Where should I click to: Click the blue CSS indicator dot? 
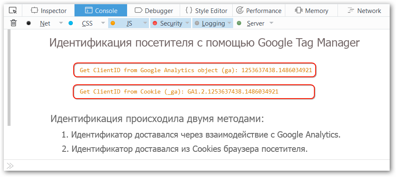click(71, 23)
